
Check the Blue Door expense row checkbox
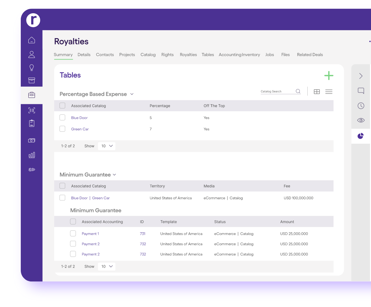tap(62, 118)
